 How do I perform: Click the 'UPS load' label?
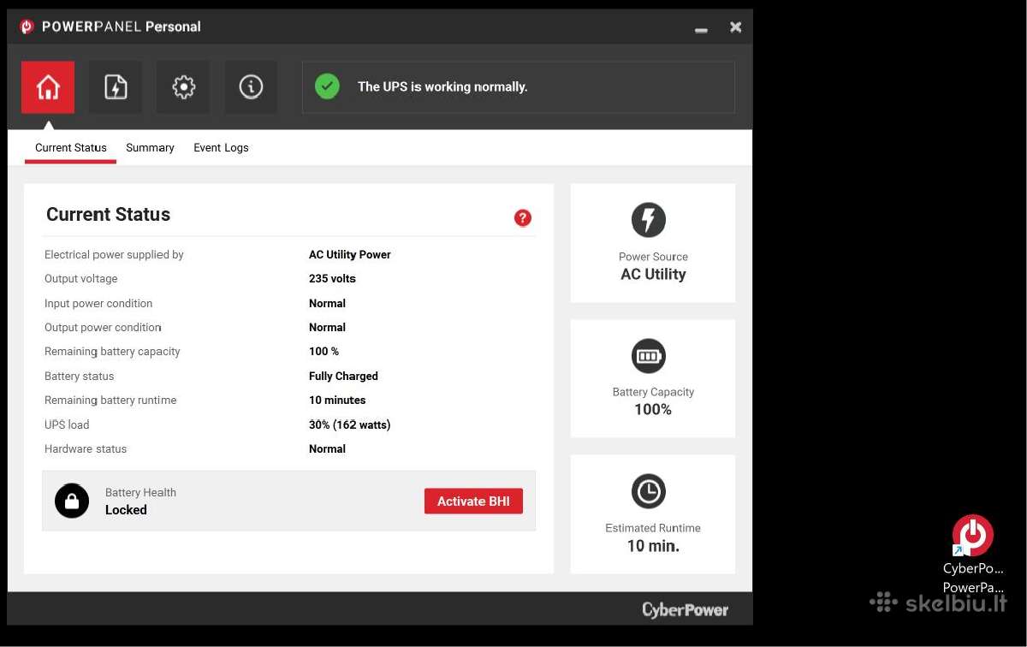(67, 425)
